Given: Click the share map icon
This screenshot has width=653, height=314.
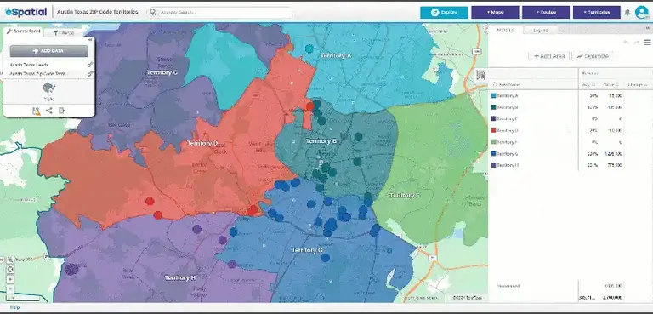Looking at the screenshot, I should (x=49, y=111).
